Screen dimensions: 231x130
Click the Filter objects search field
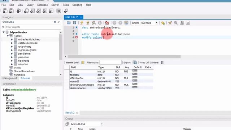(33, 27)
